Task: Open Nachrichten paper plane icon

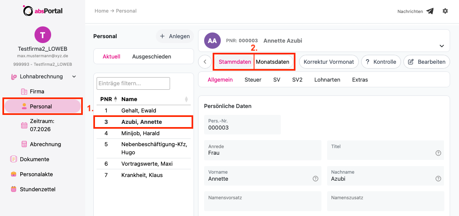Action: tap(430, 11)
